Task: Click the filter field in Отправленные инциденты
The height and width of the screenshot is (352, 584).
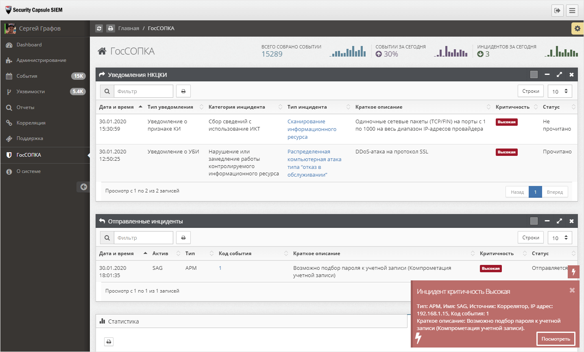Action: (x=143, y=238)
